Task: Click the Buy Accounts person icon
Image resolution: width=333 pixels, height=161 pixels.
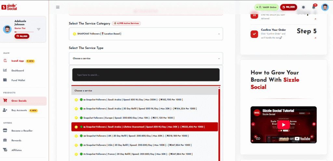Action: (x=5, y=110)
